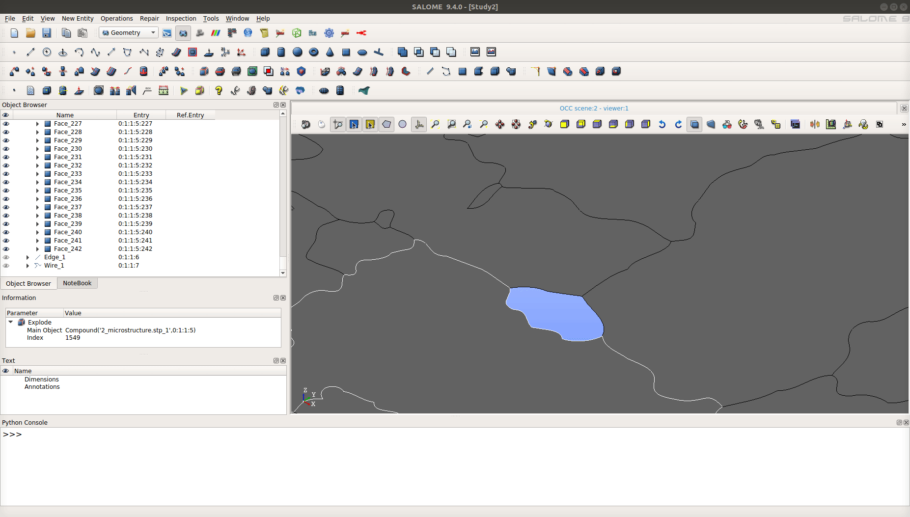
Task: Toggle visibility of Face_242
Action: click(6, 249)
